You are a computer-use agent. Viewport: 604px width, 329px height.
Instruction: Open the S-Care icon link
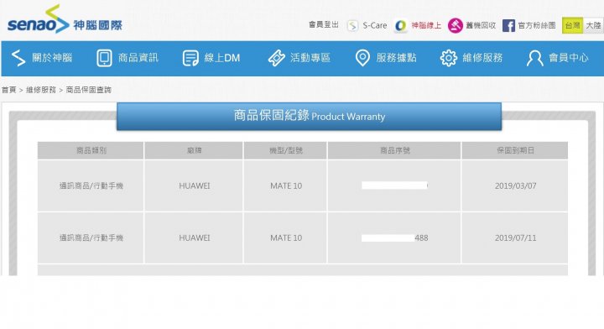tap(352, 26)
